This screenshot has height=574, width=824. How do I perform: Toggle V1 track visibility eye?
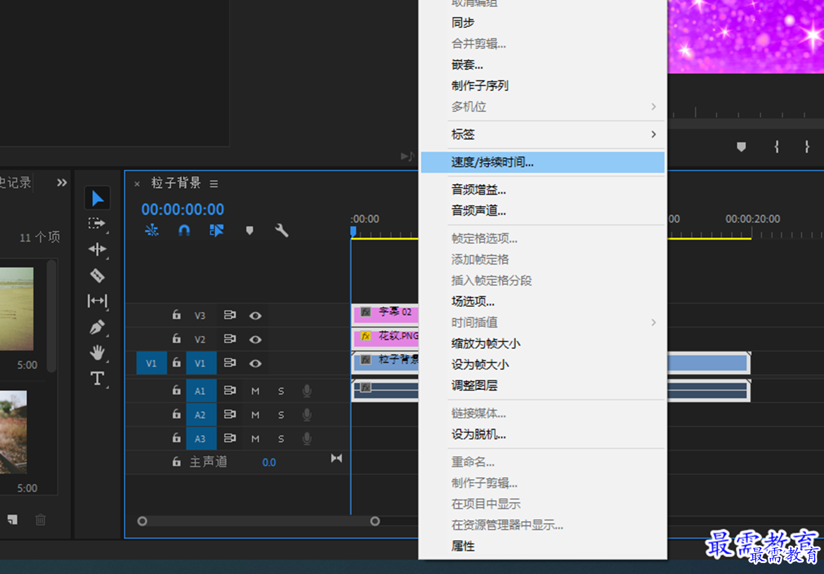click(256, 363)
